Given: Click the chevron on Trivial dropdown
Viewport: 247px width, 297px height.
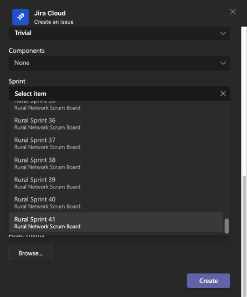Looking at the screenshot, I should tap(223, 33).
